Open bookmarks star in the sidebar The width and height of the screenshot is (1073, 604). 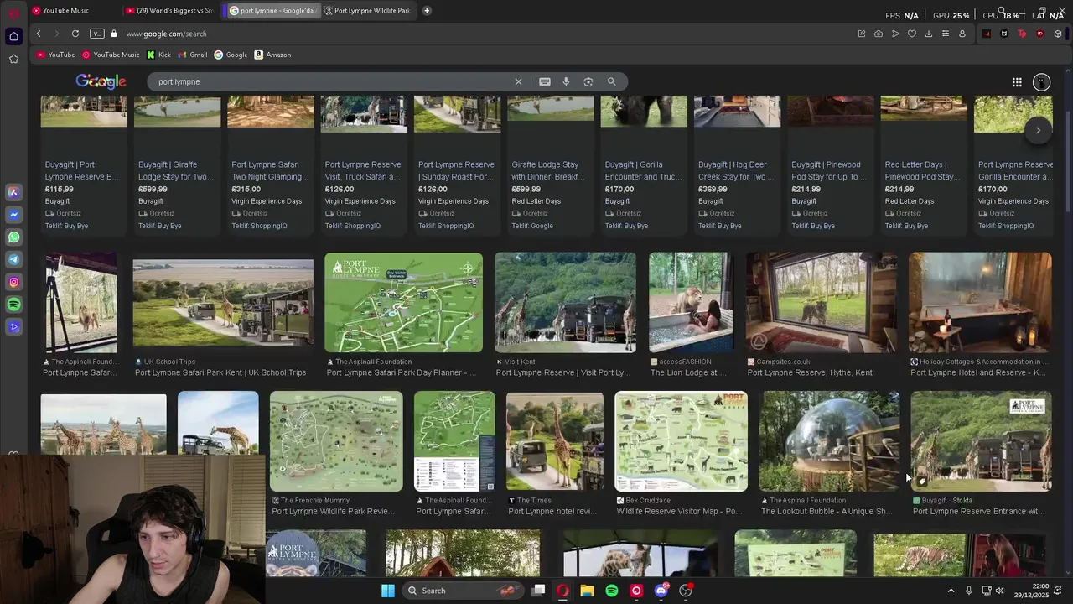(x=13, y=59)
